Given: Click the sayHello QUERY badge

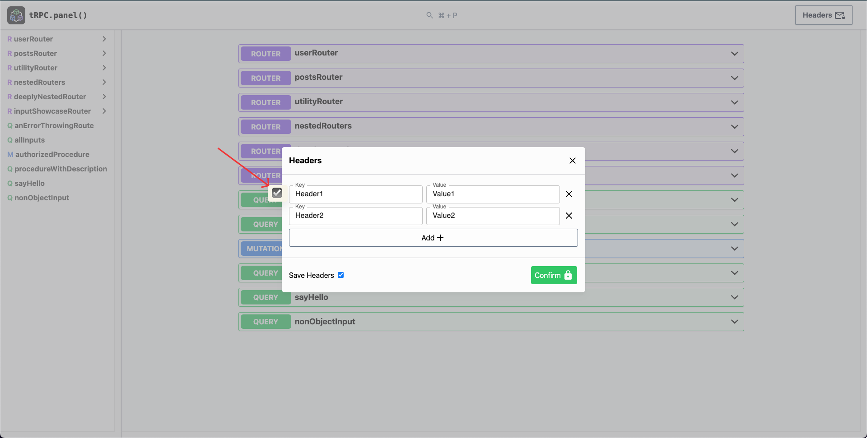Looking at the screenshot, I should [266, 297].
